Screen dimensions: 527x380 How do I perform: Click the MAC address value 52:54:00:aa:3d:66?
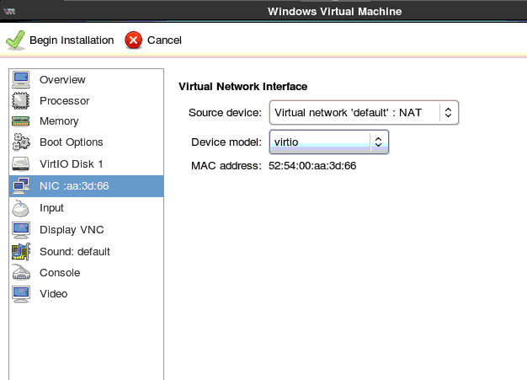point(312,165)
